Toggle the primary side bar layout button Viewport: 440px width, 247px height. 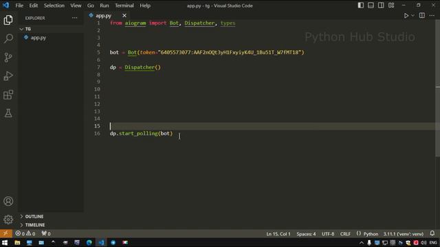coord(360,5)
